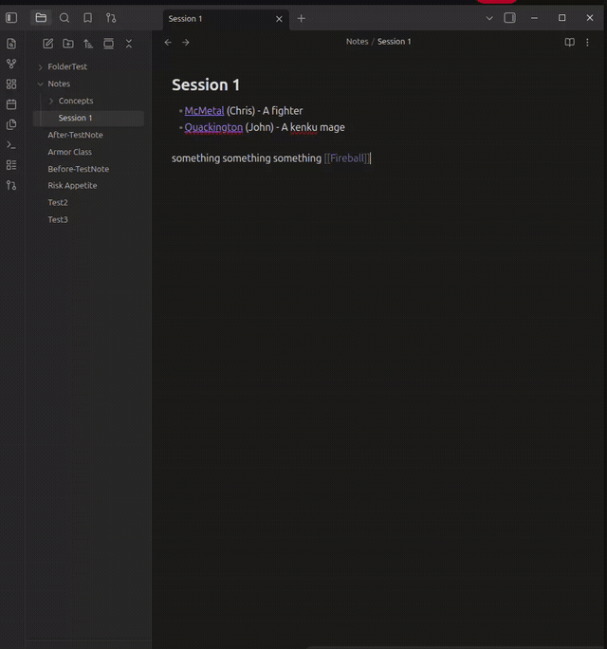
Task: Navigate forward with right arrow
Action: tap(186, 42)
